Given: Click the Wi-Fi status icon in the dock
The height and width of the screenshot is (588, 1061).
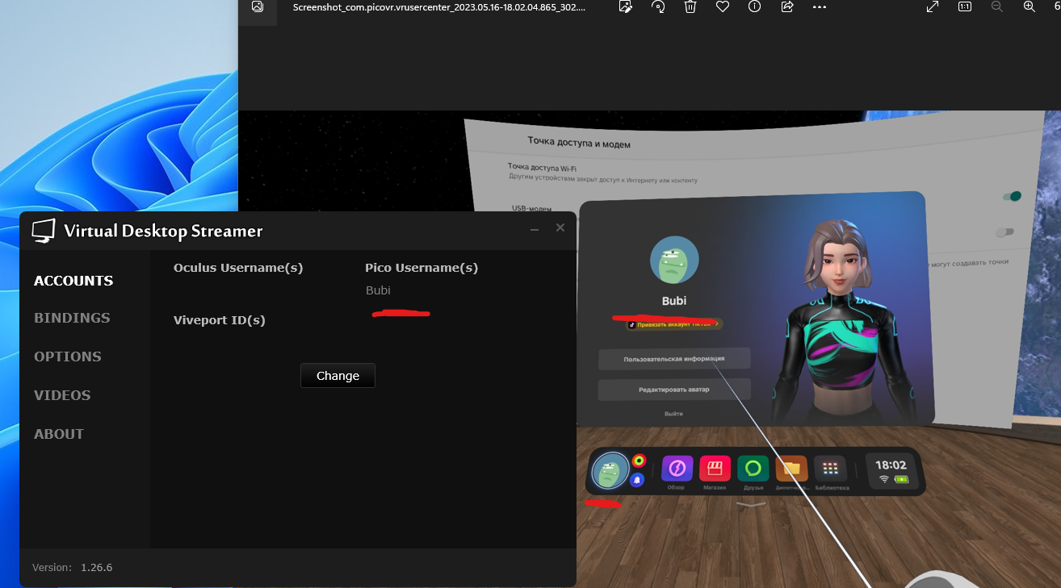Looking at the screenshot, I should coord(884,479).
